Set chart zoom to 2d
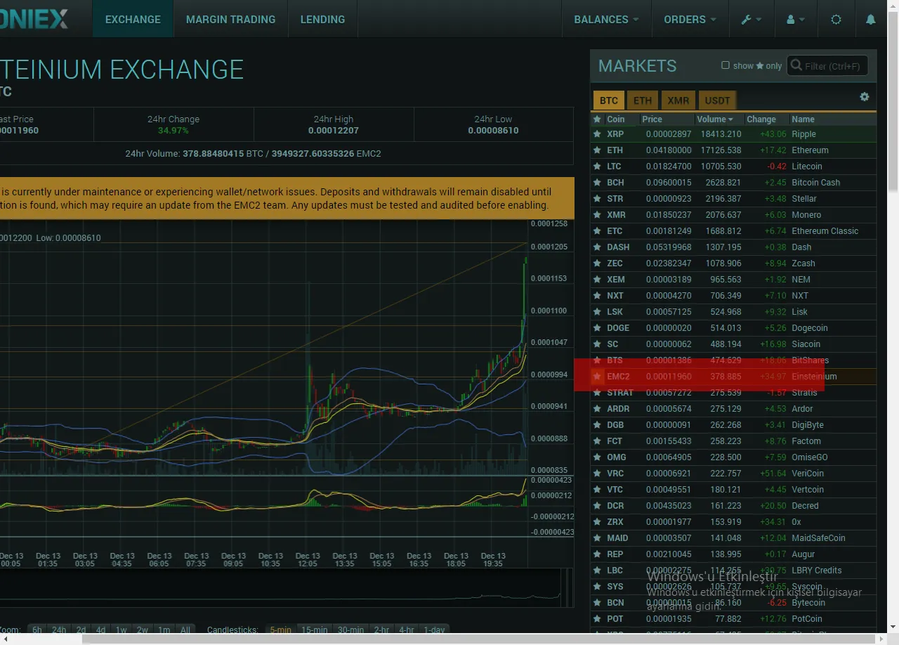 coord(81,630)
